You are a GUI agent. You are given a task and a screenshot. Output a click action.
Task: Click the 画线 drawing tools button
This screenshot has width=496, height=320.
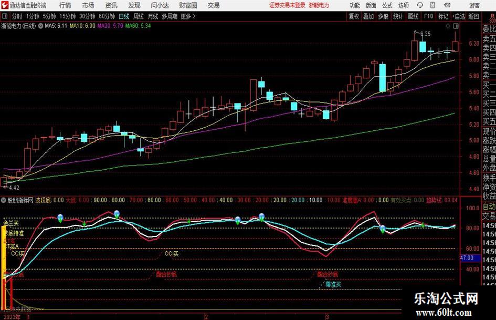414,16
